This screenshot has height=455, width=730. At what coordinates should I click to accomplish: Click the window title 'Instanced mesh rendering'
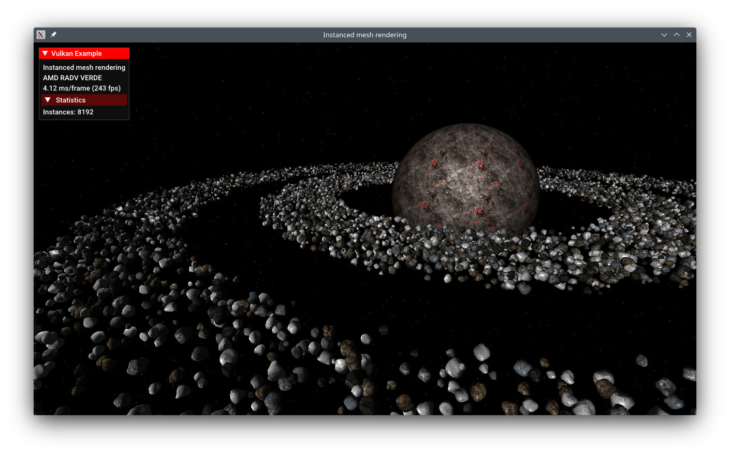coord(364,35)
